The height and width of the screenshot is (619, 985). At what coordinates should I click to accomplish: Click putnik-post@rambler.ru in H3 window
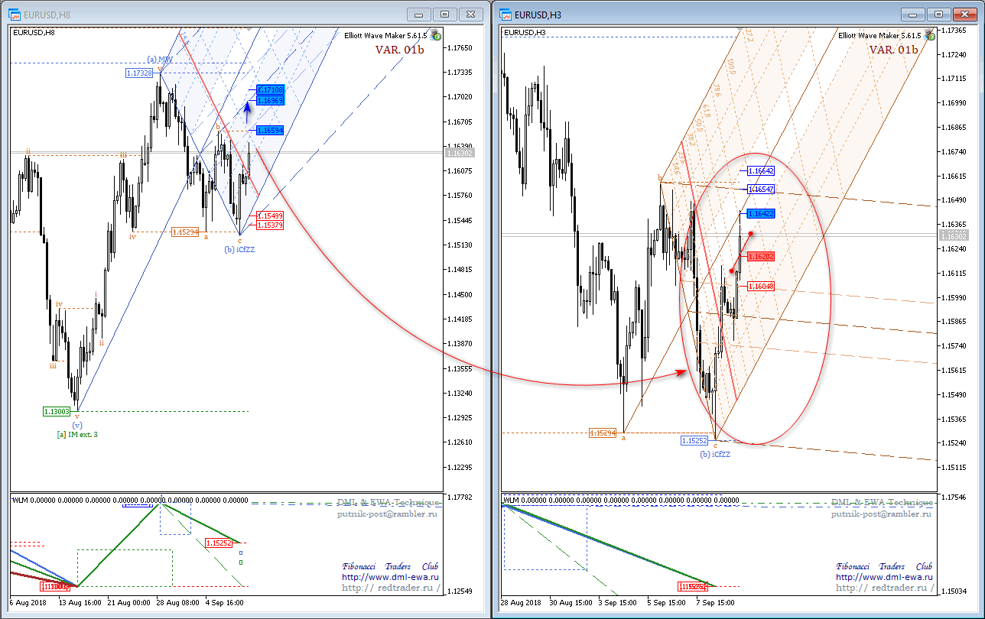pyautogui.click(x=882, y=514)
